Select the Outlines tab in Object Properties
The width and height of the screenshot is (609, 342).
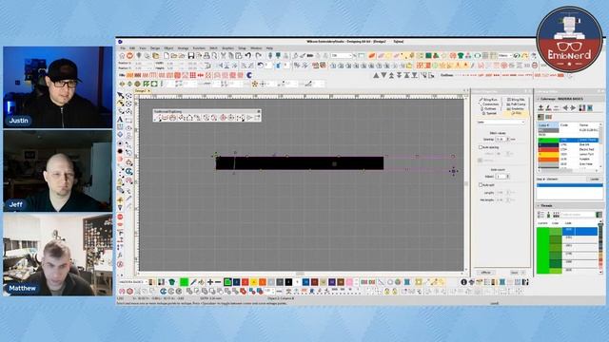[x=489, y=109]
